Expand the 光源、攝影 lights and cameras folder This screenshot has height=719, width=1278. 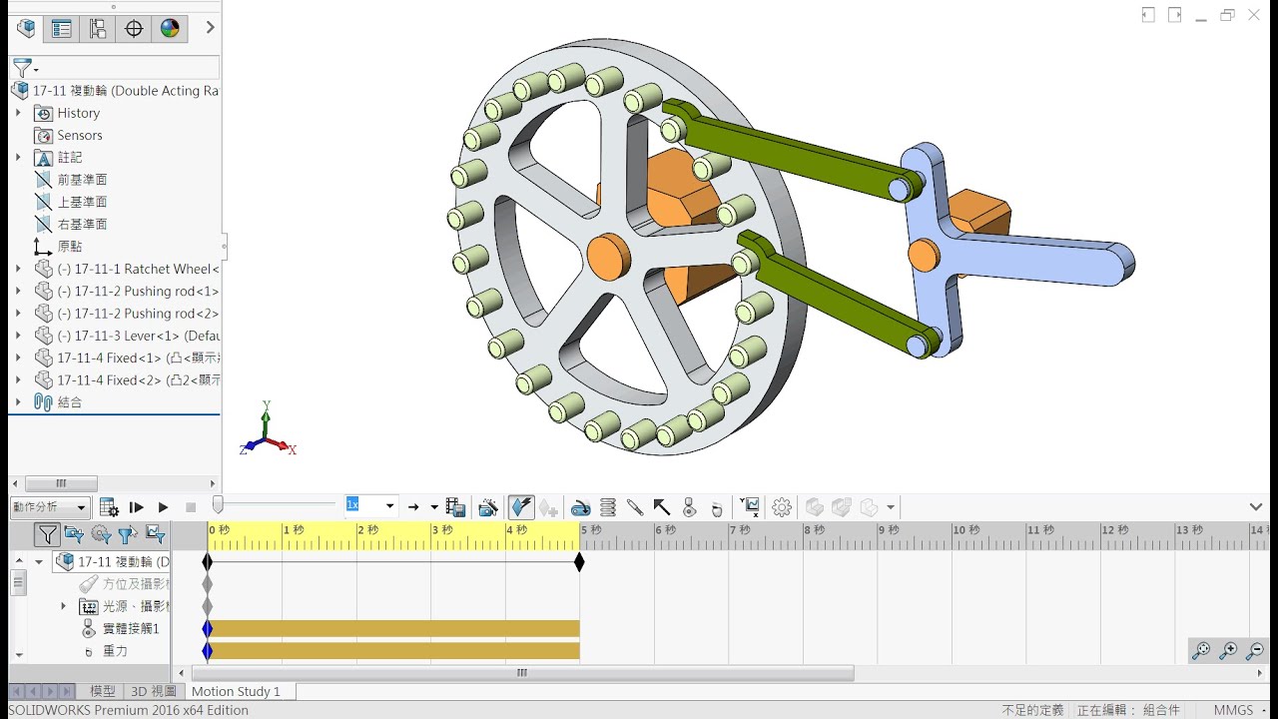63,606
